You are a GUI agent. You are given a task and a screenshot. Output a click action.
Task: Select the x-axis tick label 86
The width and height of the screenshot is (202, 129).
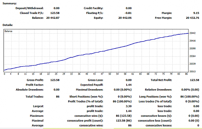click(186, 74)
